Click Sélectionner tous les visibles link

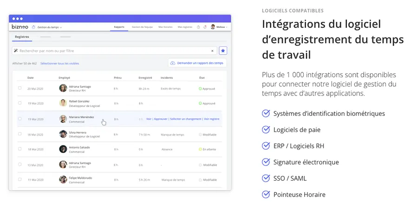(x=60, y=63)
